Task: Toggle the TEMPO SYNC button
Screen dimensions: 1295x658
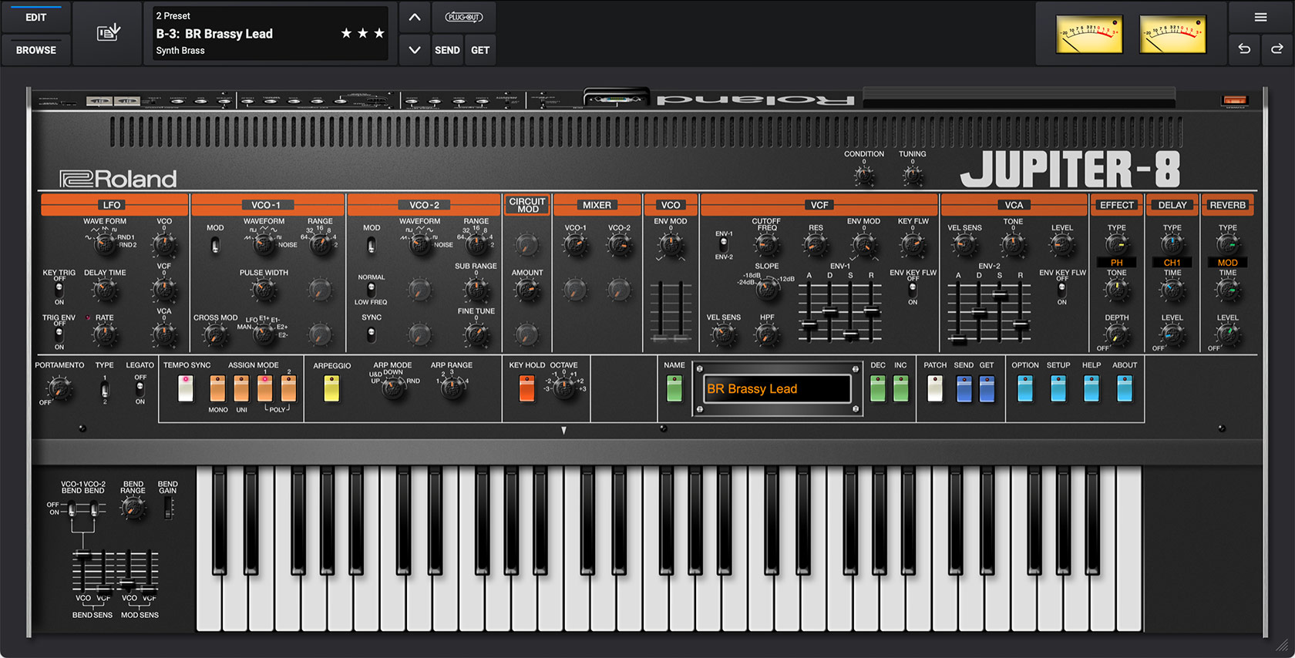Action: pos(186,388)
